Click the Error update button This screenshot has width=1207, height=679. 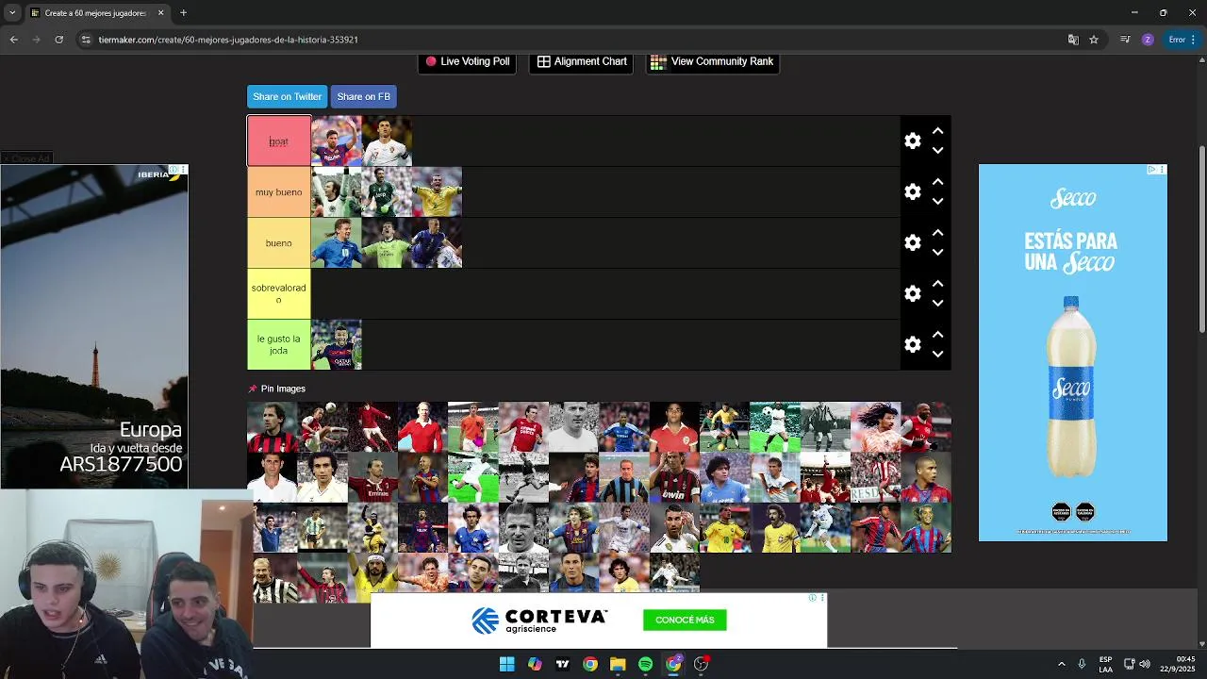1177,40
